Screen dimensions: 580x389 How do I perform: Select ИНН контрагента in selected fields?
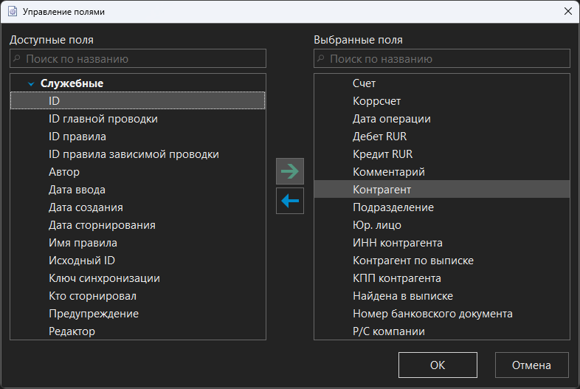397,243
